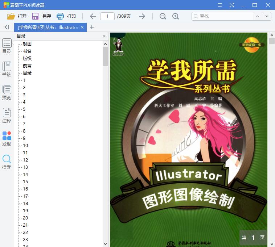Select chapter 8 in the outline
275x247 pixels.
pyautogui.click(x=24, y=131)
